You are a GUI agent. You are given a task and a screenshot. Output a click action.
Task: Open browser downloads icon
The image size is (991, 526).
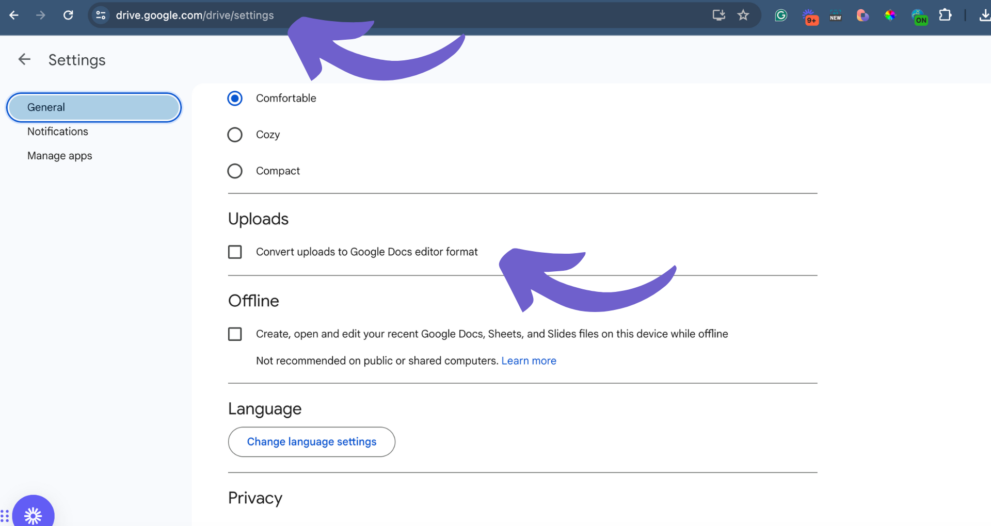pyautogui.click(x=984, y=15)
